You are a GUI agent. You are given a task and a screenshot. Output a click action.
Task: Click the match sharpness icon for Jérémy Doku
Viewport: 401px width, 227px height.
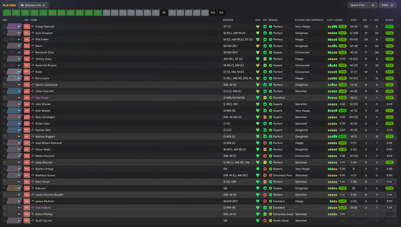point(265,59)
